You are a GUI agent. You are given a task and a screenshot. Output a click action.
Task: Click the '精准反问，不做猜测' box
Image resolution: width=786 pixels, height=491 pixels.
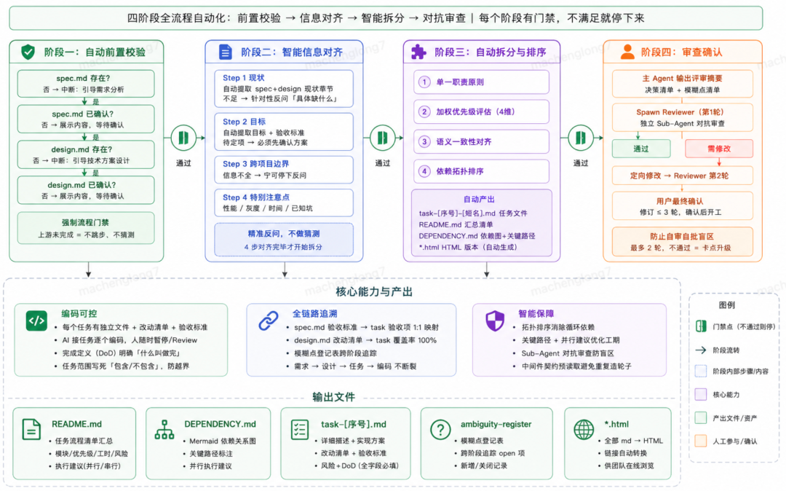click(x=284, y=240)
